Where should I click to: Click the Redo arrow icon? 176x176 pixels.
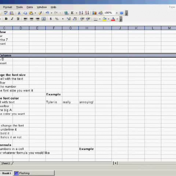tap(56, 13)
